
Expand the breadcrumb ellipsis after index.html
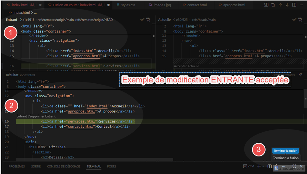(x=35, y=13)
